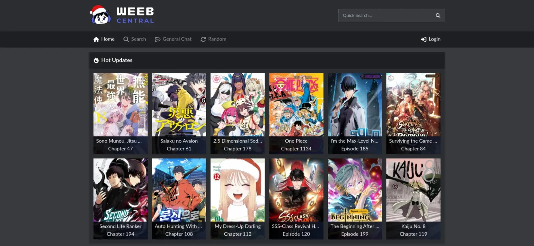Screen dimensions: 534x246
Task: Click the 'Episode 185' label
Action: coord(355,149)
